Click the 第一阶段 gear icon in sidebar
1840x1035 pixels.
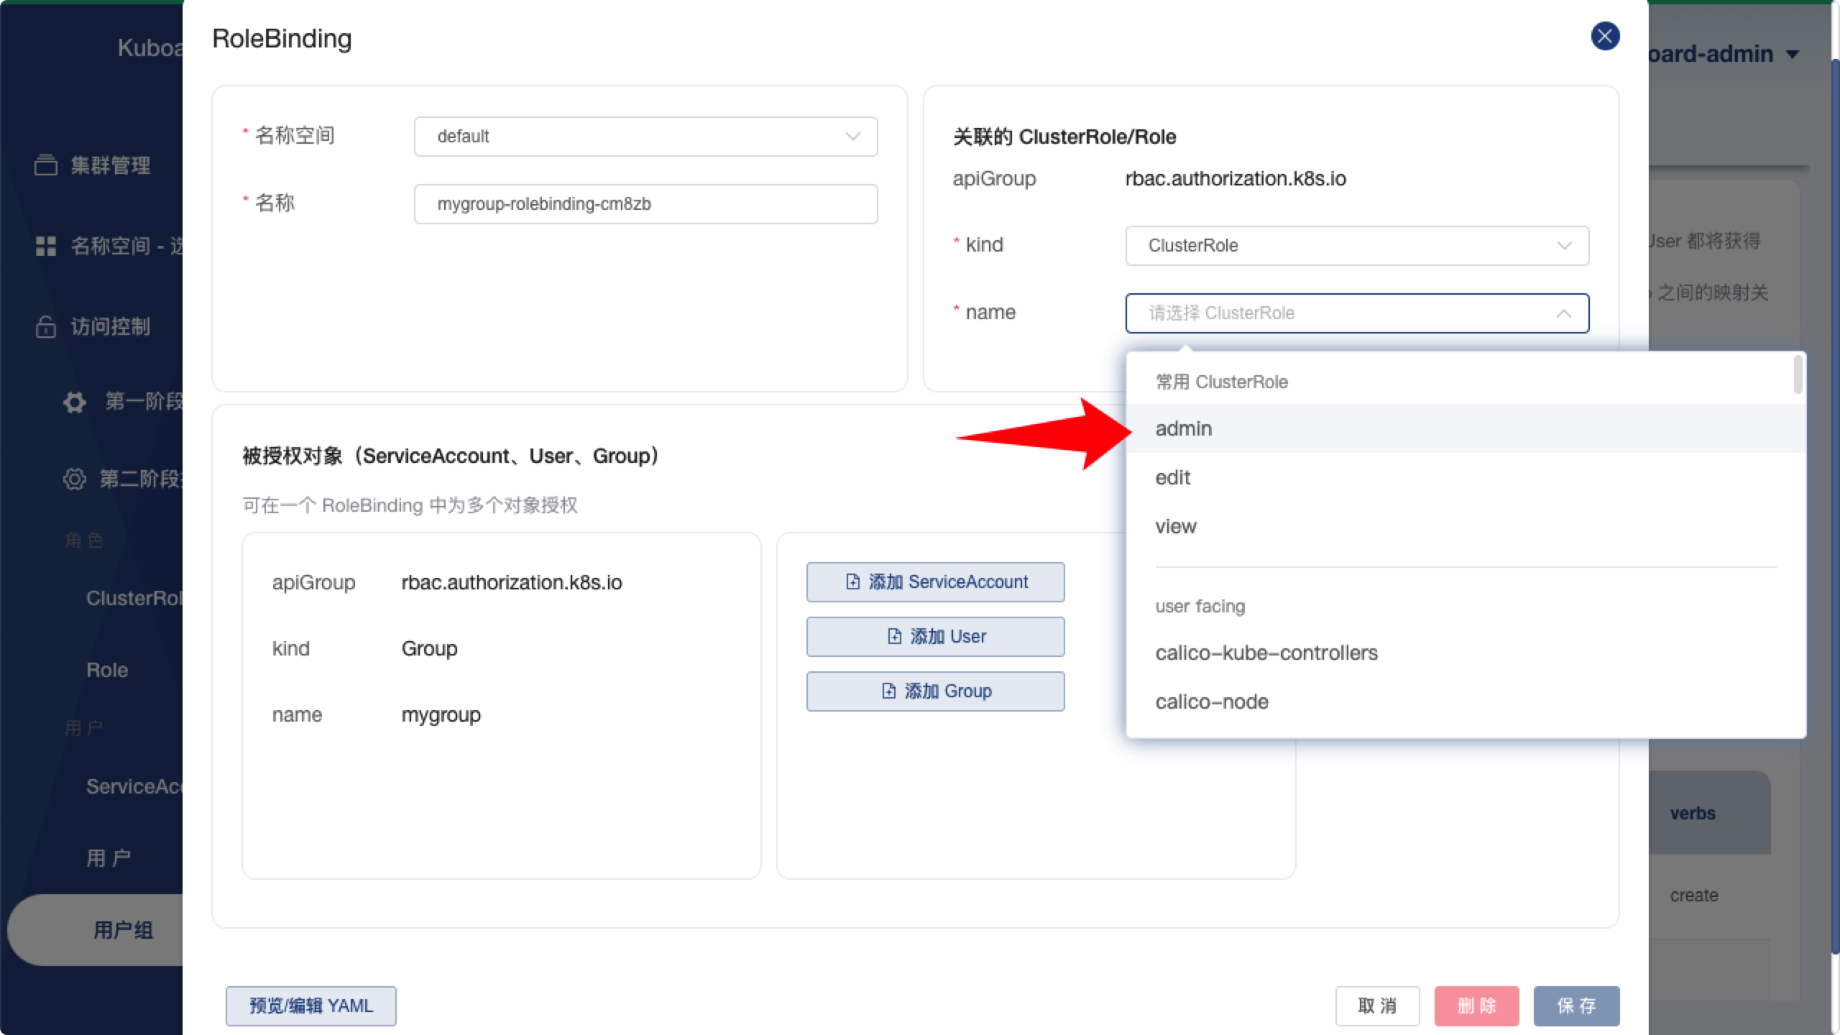(75, 402)
